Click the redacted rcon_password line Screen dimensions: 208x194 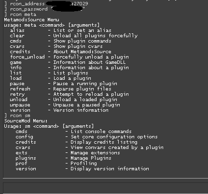45,9
